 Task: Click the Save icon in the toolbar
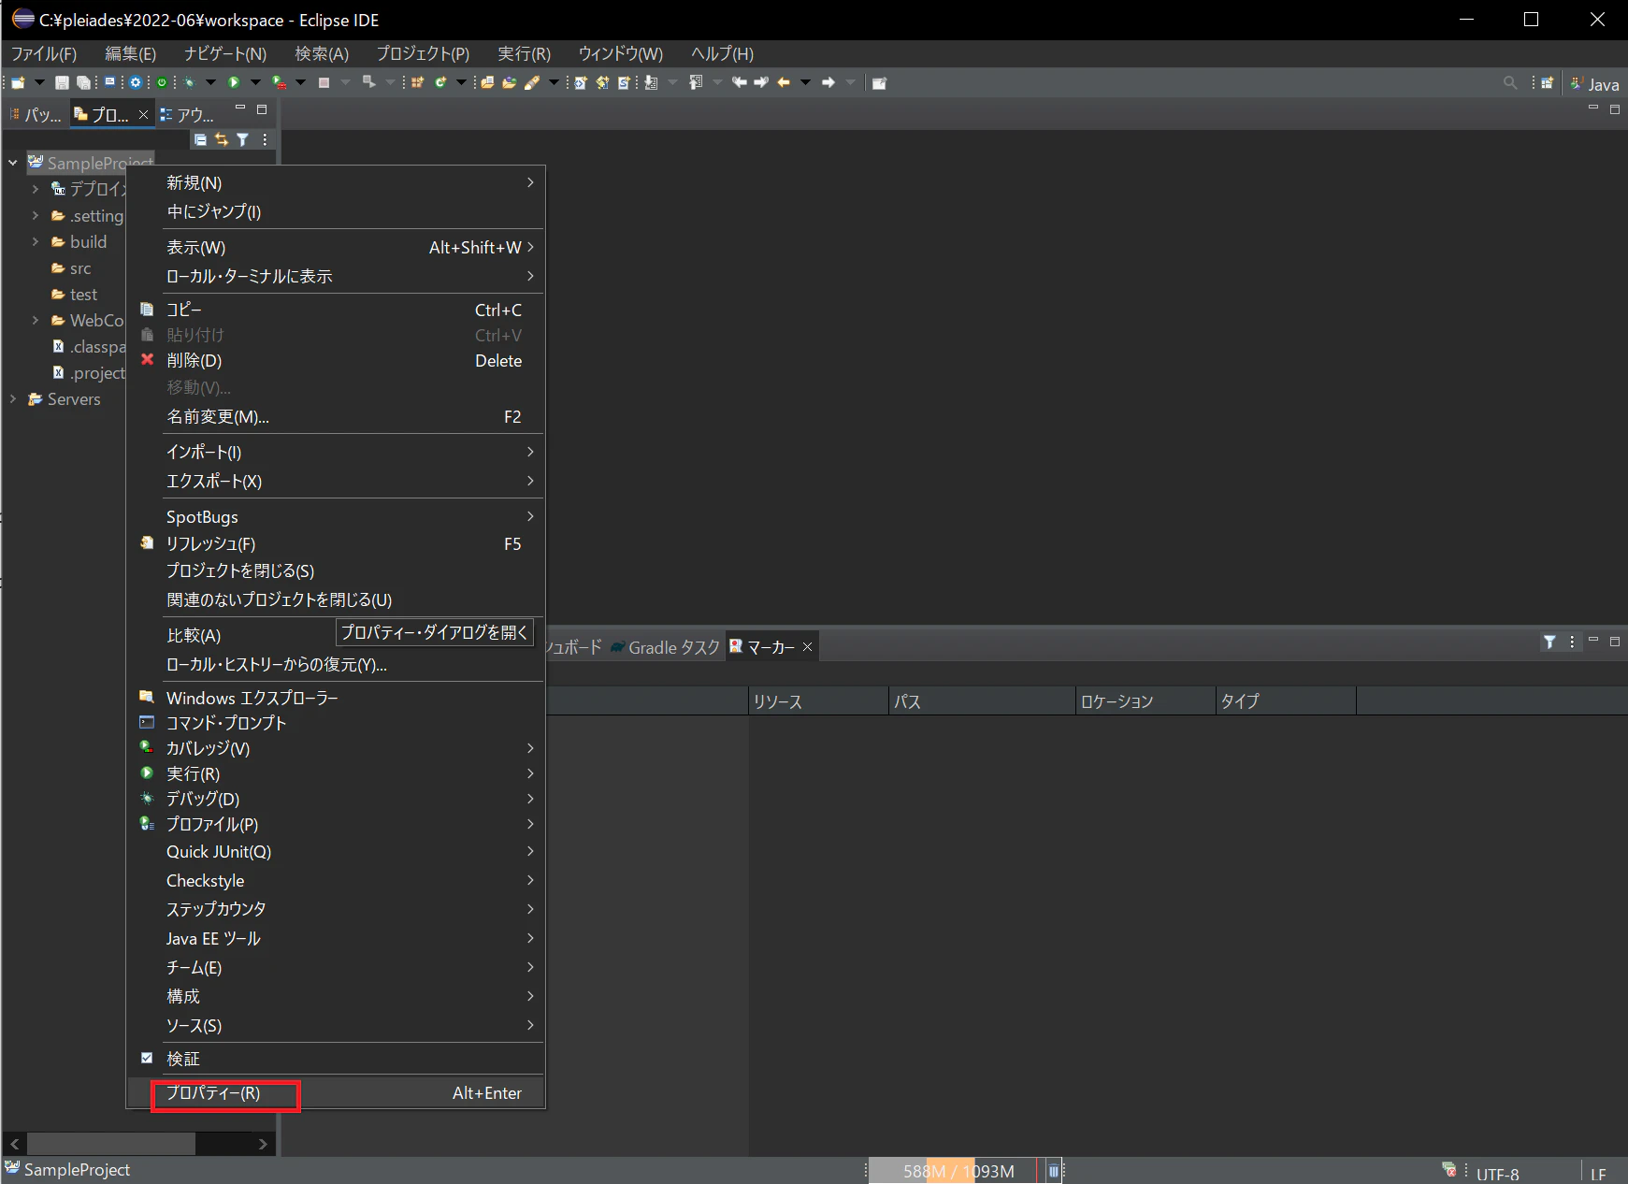pos(62,82)
